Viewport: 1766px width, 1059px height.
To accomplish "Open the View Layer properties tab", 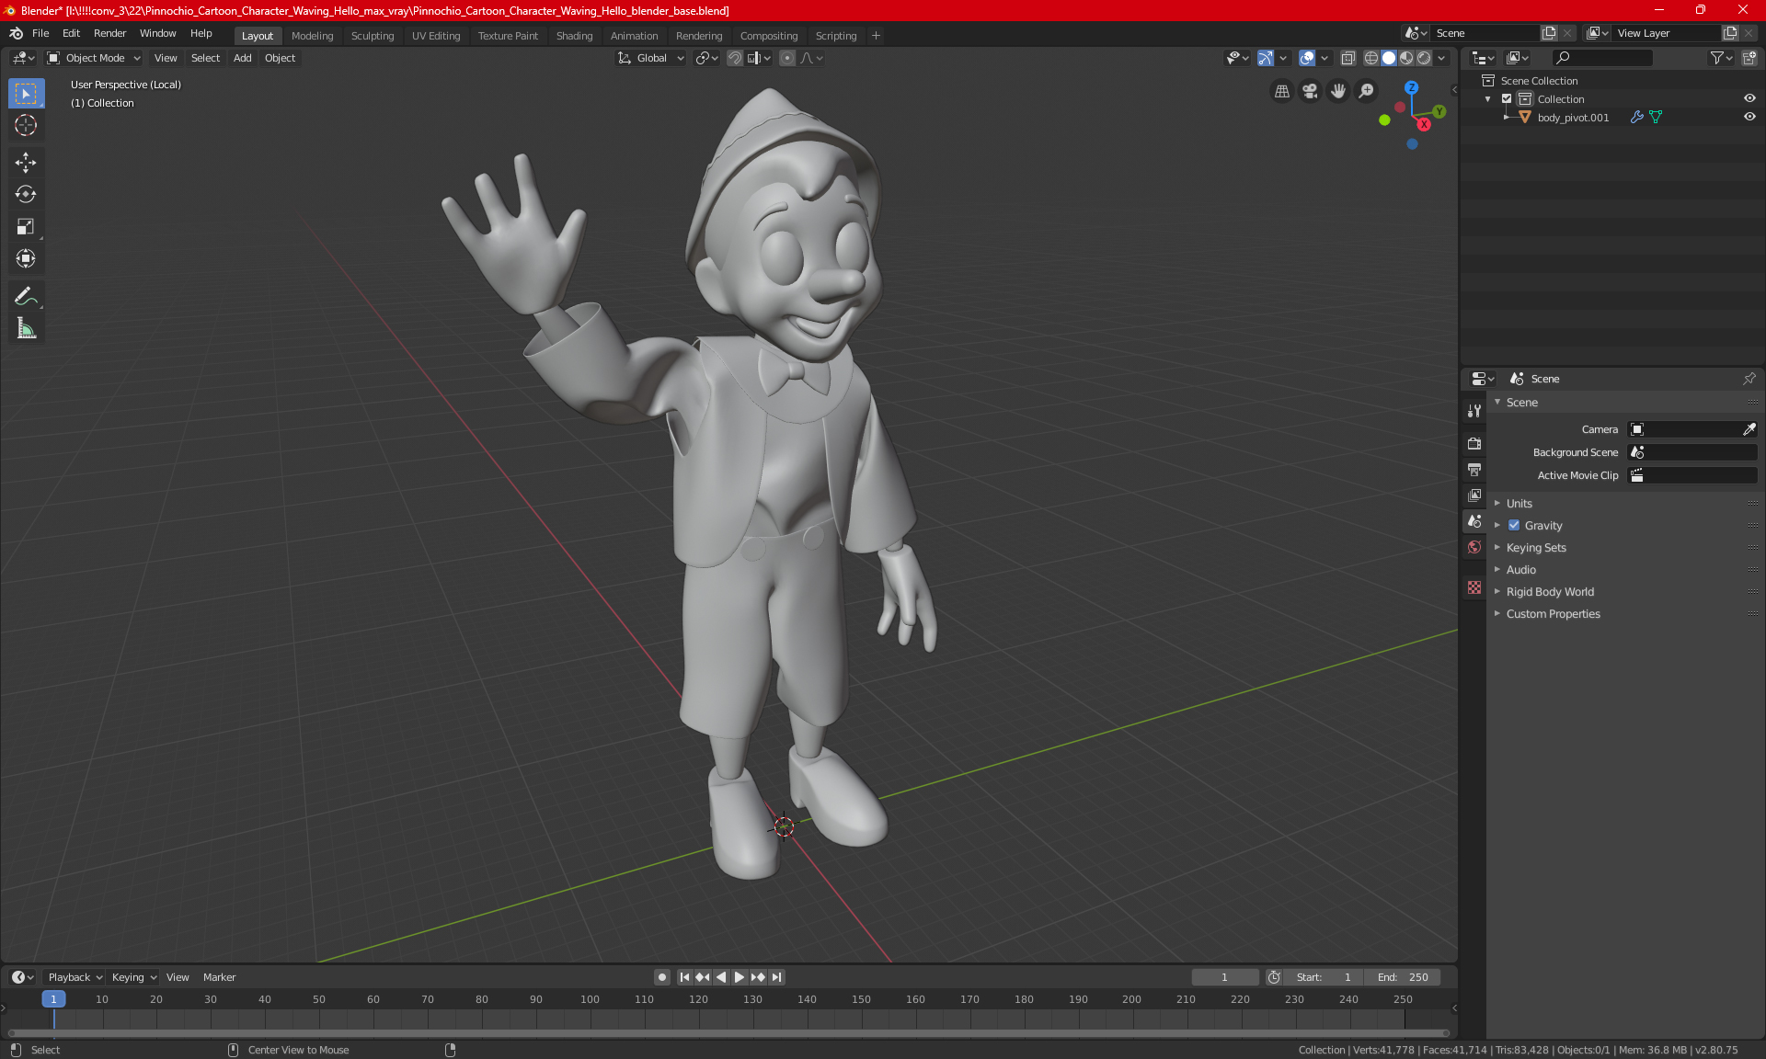I will point(1474,495).
